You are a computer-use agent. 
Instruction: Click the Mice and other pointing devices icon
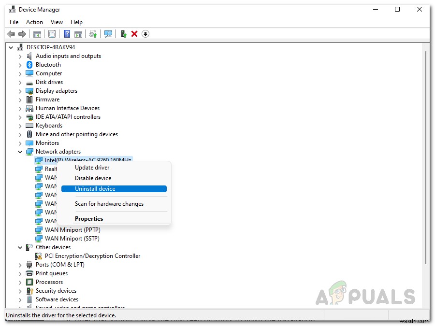[x=29, y=134]
